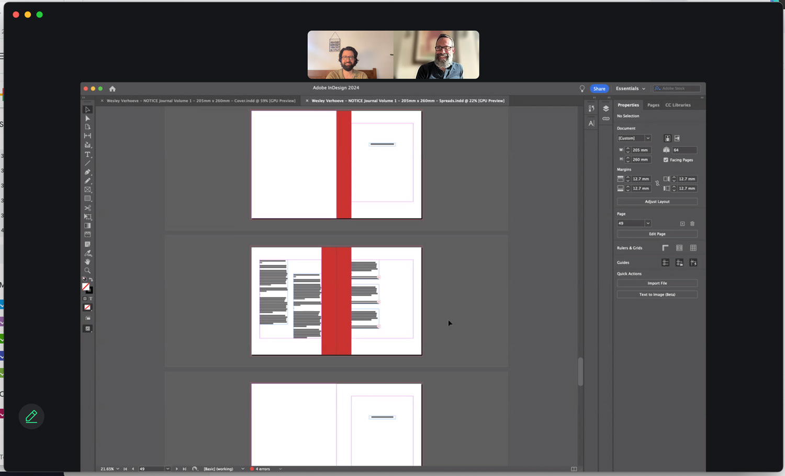Viewport: 785px width, 476px height.
Task: Select the Free Transform tool
Action: (87, 217)
